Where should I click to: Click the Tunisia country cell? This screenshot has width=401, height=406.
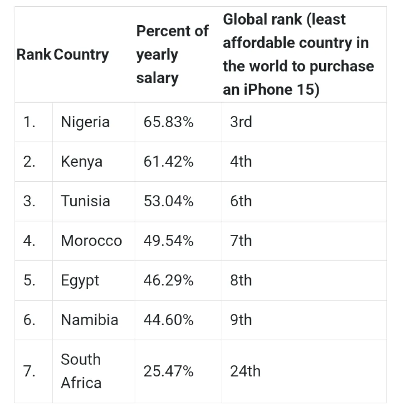click(85, 201)
